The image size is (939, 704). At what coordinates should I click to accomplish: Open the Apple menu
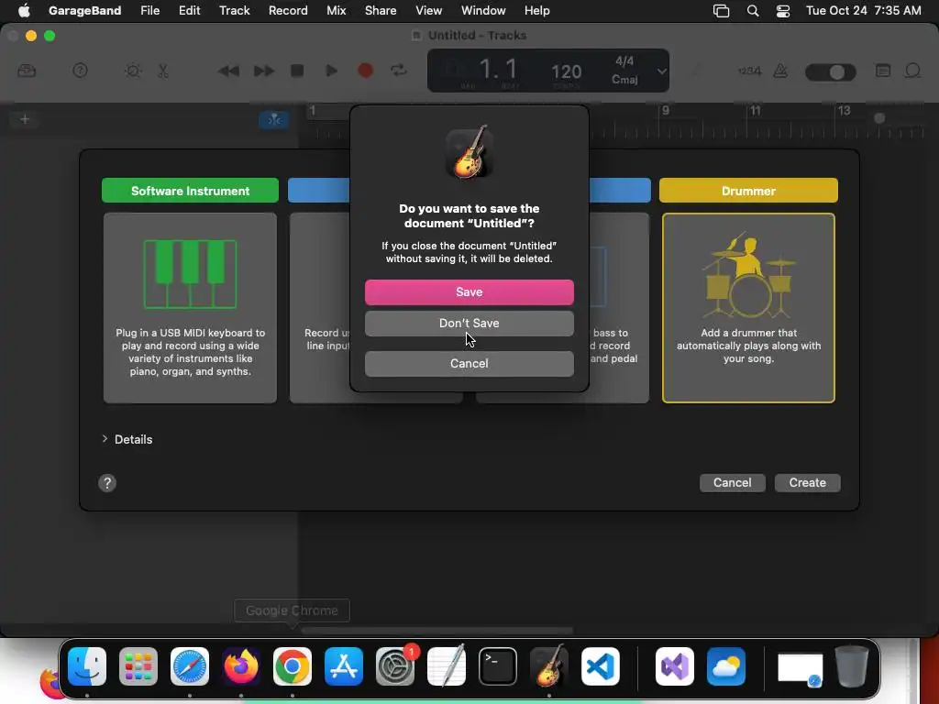[24, 10]
